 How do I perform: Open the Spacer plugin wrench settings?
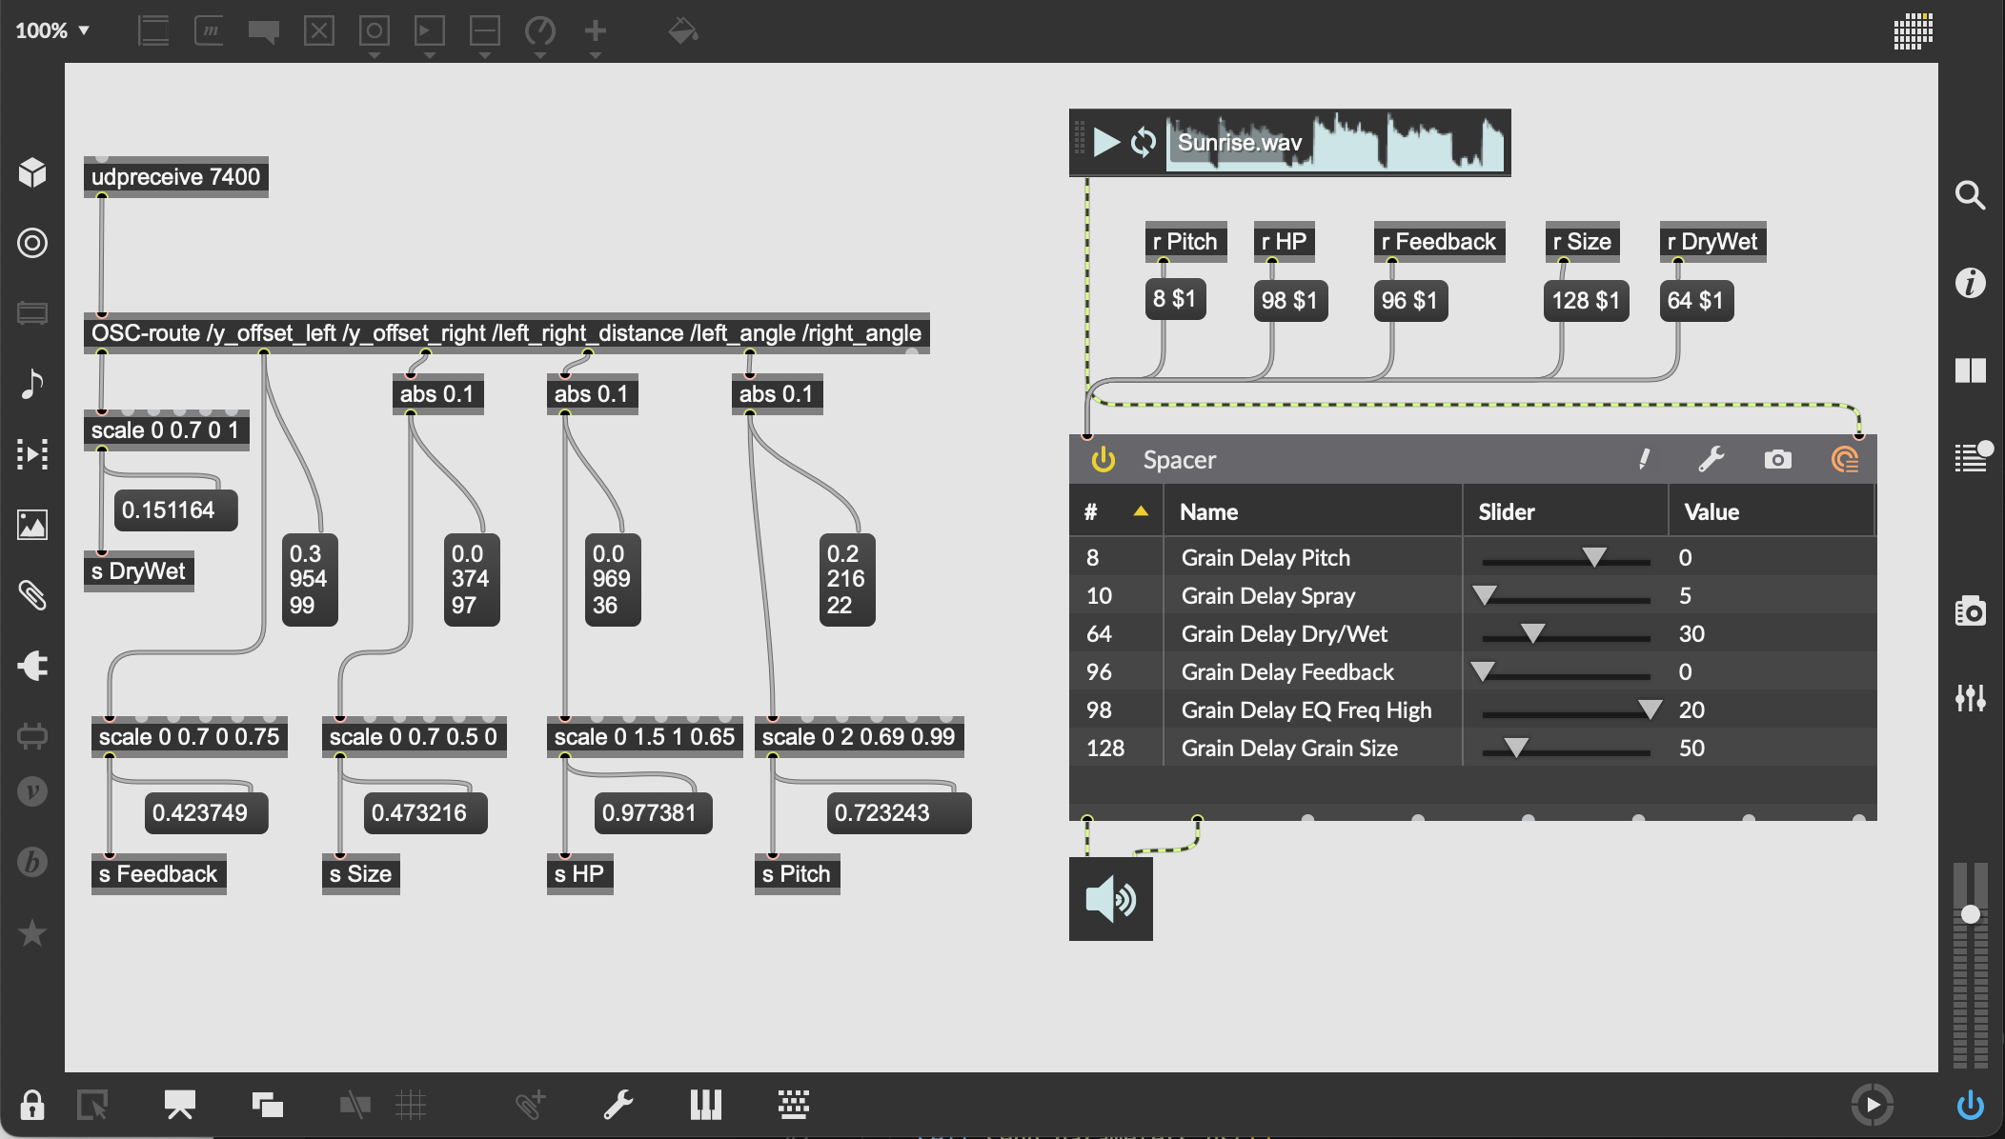click(1711, 459)
